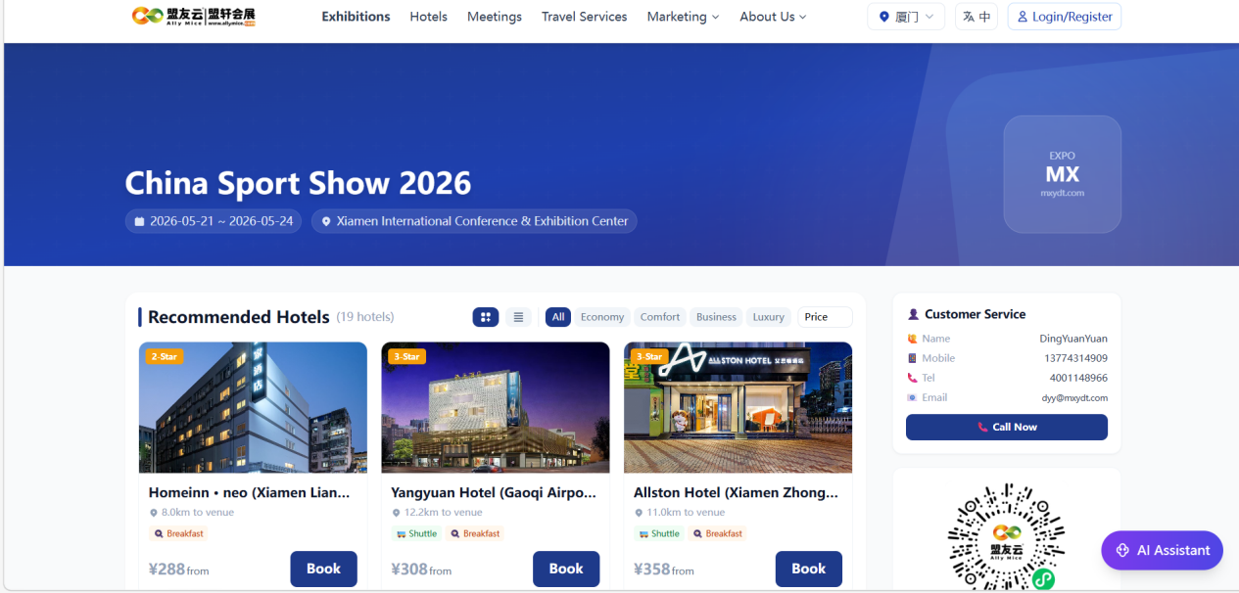Open the AI Assistant chat

tap(1163, 550)
